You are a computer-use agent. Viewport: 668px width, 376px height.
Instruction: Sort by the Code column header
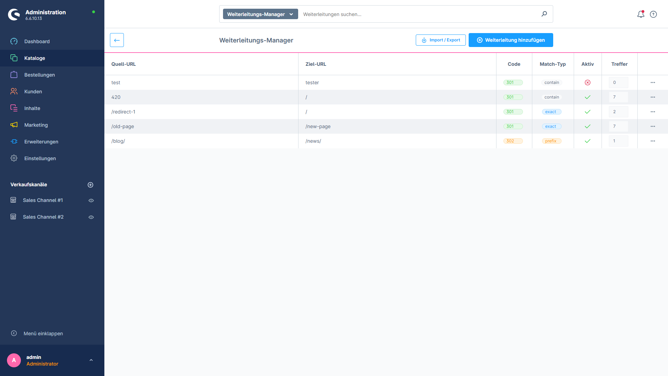514,64
